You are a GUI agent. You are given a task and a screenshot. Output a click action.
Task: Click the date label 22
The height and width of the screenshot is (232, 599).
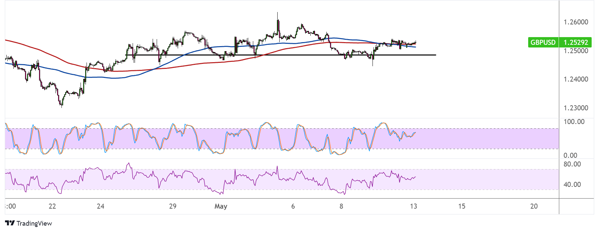coord(52,206)
